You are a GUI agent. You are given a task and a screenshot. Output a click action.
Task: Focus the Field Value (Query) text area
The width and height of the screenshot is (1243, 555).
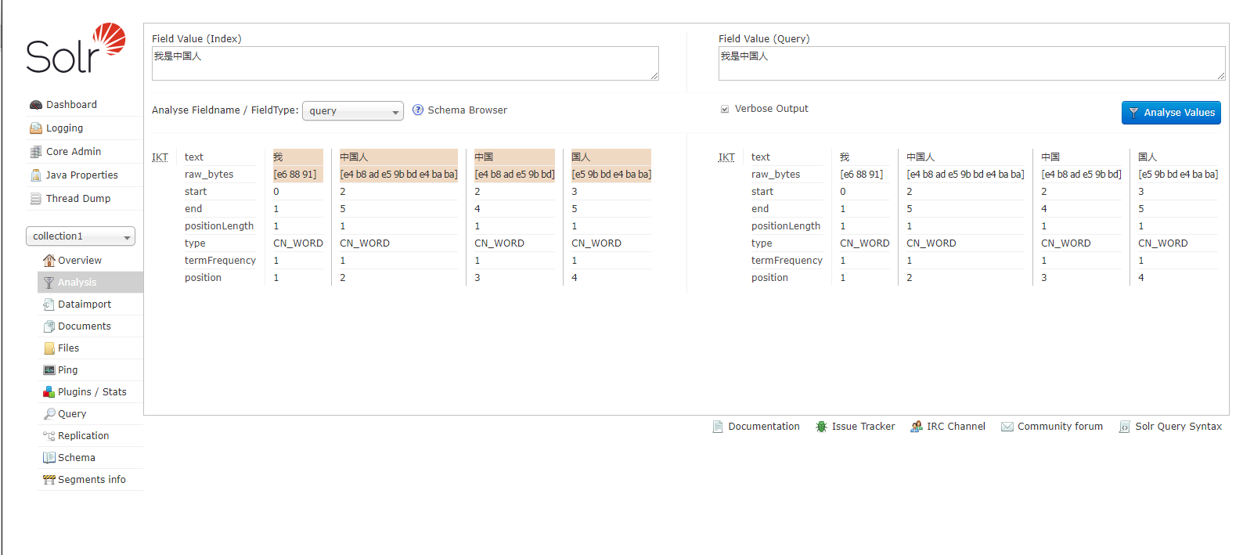coord(971,63)
